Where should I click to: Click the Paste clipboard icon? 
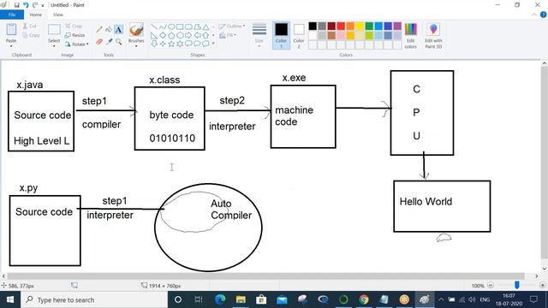tap(11, 30)
